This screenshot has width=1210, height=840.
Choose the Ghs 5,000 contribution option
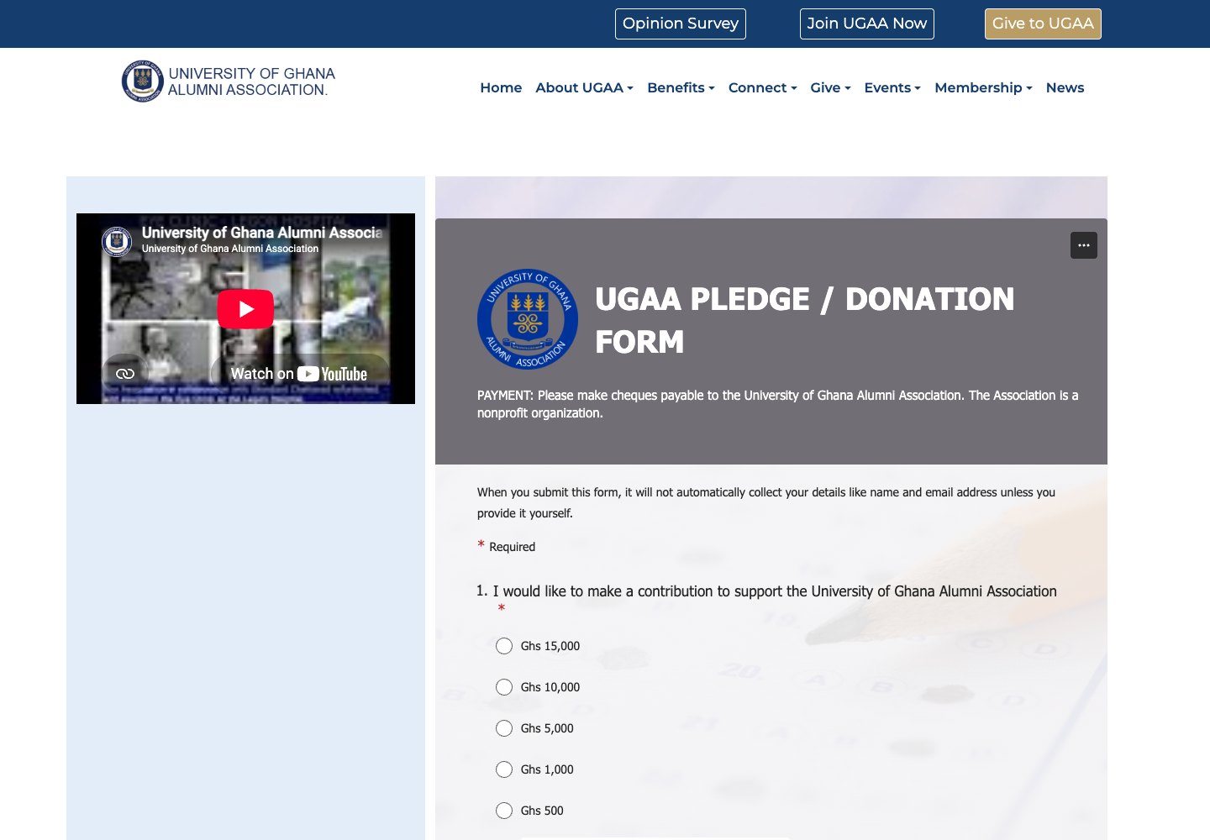pyautogui.click(x=504, y=728)
